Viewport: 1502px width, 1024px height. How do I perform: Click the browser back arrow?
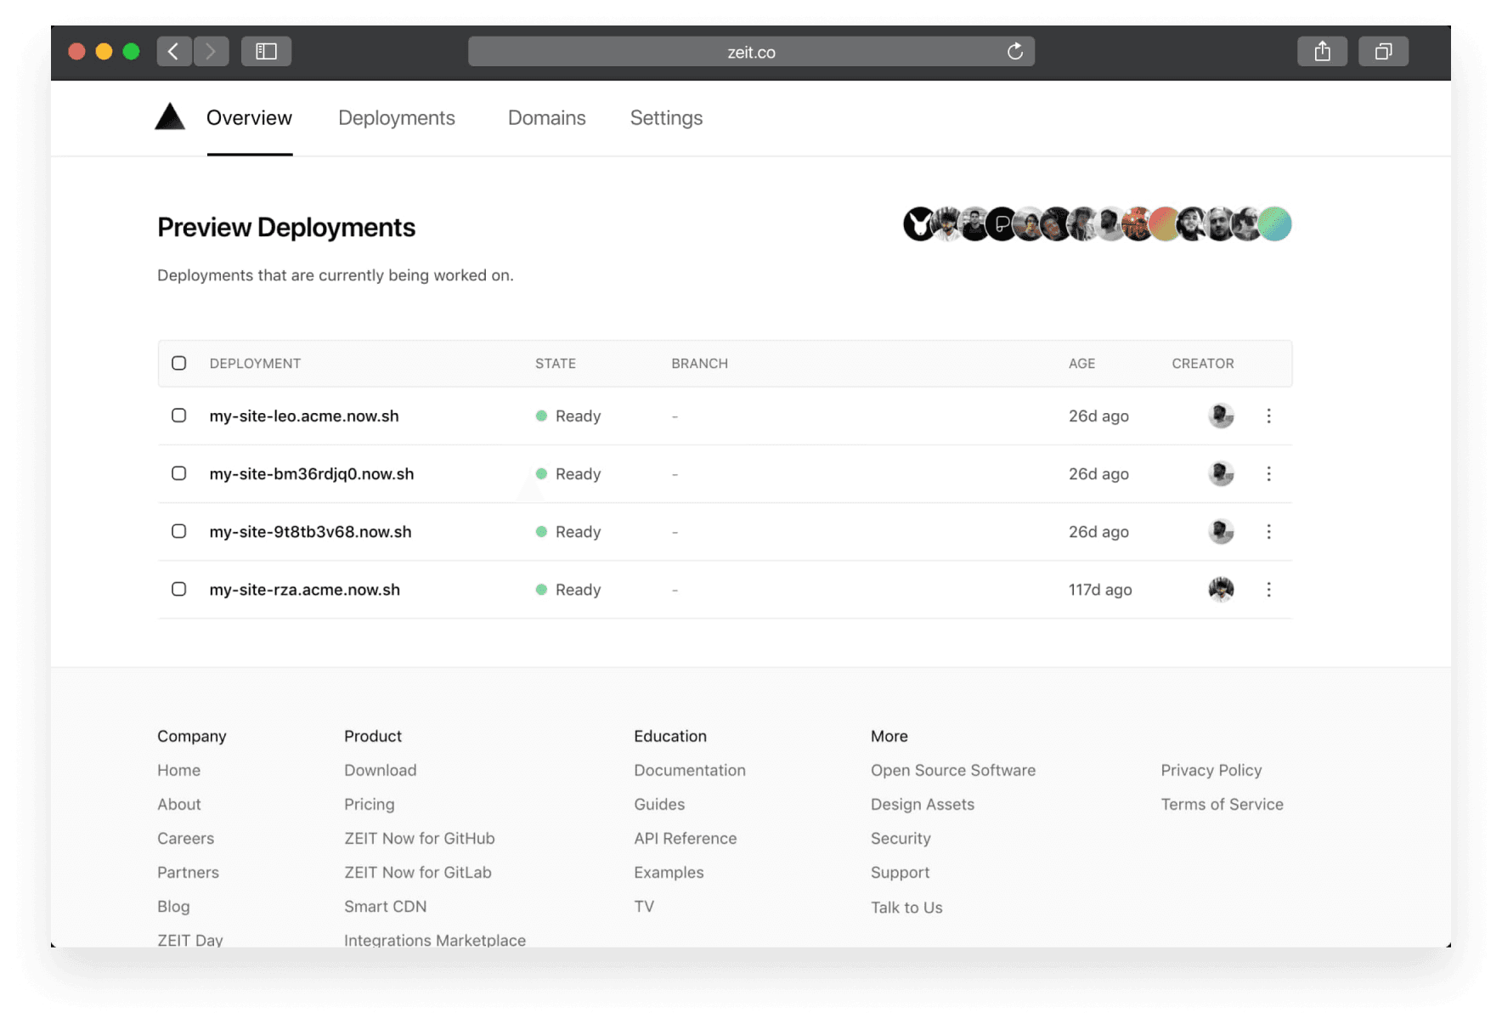174,51
